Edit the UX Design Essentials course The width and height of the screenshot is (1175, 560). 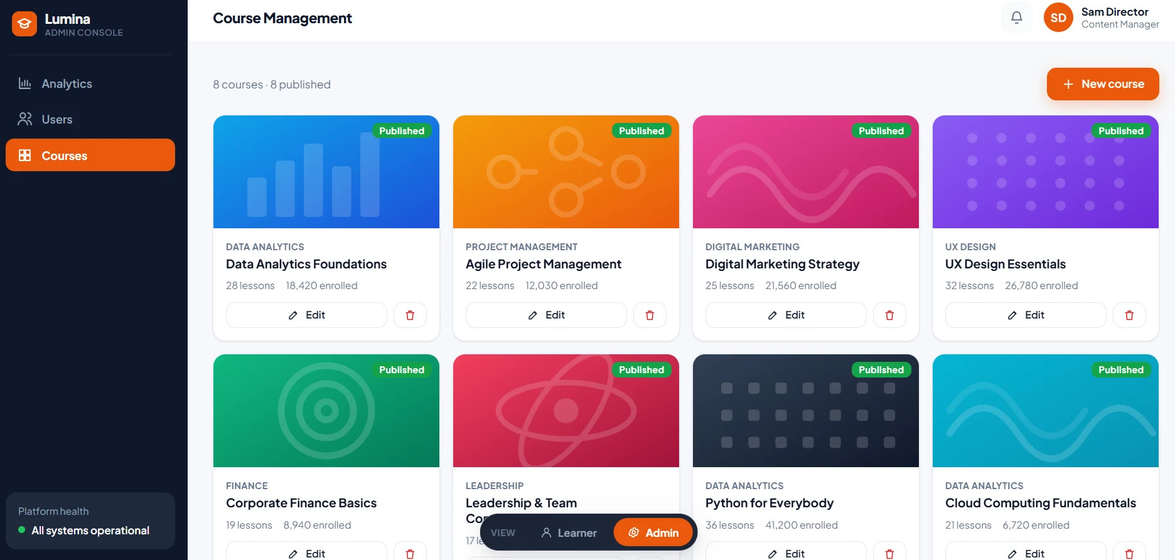pos(1026,315)
